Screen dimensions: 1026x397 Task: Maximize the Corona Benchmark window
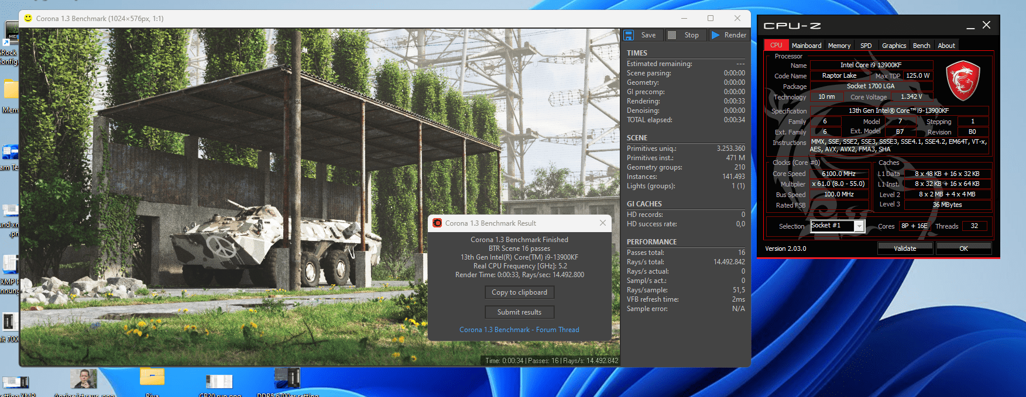(x=711, y=18)
